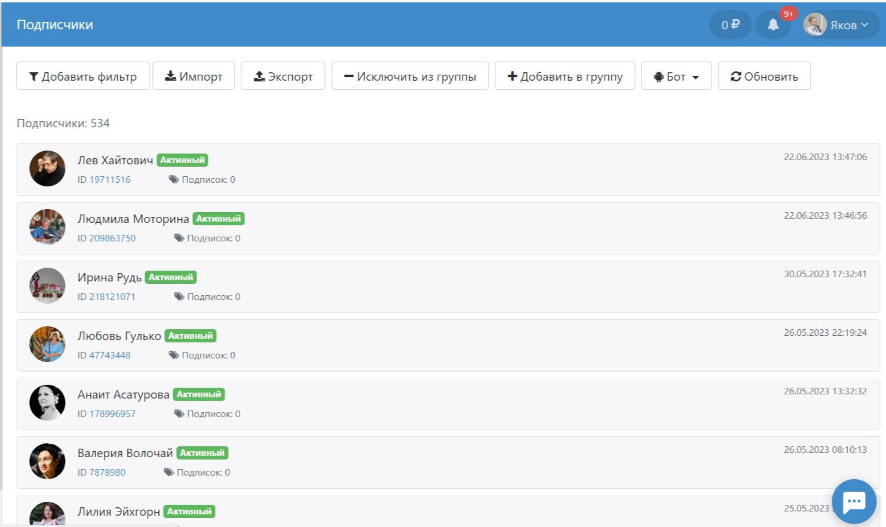The width and height of the screenshot is (886, 527).
Task: Open the notification bell icon
Action: pos(773,24)
